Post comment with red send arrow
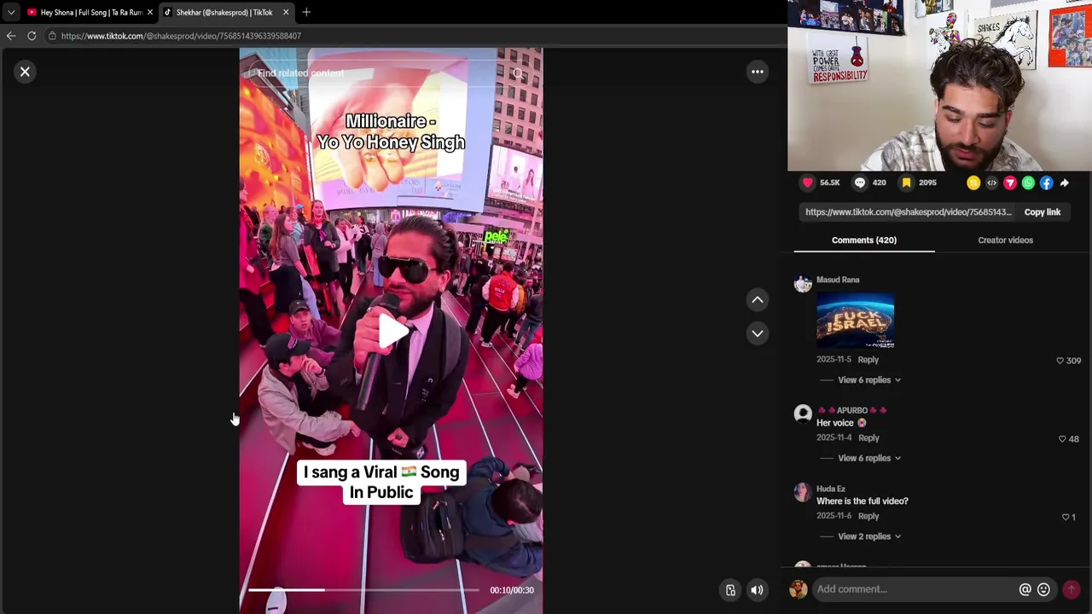Viewport: 1092px width, 614px height. click(1071, 589)
